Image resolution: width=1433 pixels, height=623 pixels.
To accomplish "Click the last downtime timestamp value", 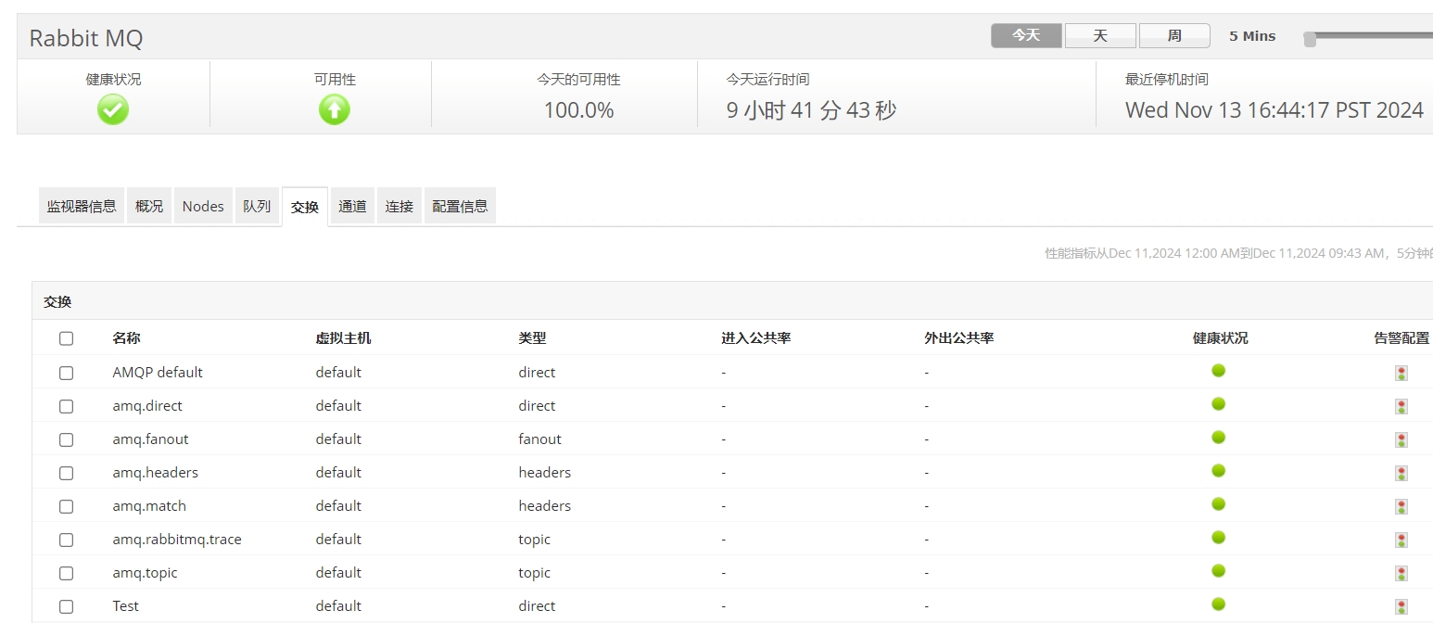I will pyautogui.click(x=1274, y=110).
